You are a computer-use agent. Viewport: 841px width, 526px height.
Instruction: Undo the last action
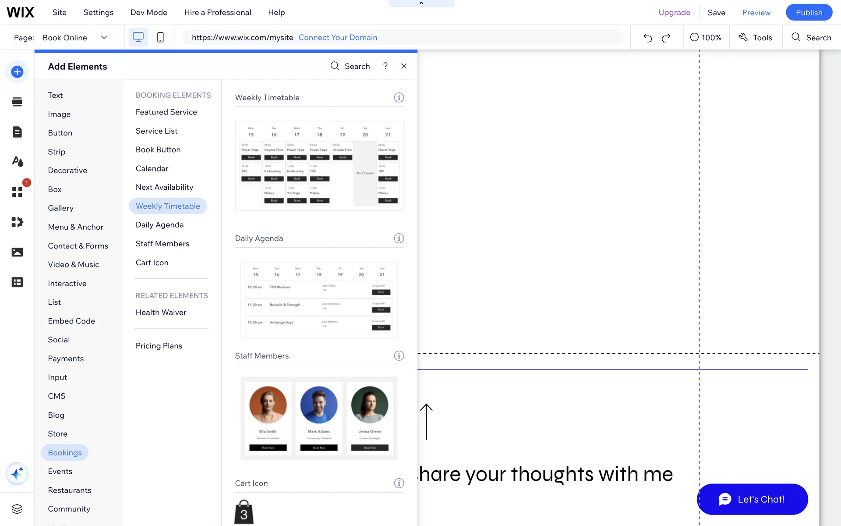[647, 38]
